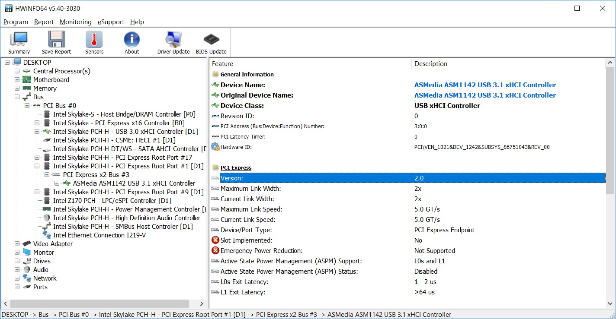This screenshot has width=616, height=319.
Task: Click the Video Adapter card icon
Action: click(27, 244)
